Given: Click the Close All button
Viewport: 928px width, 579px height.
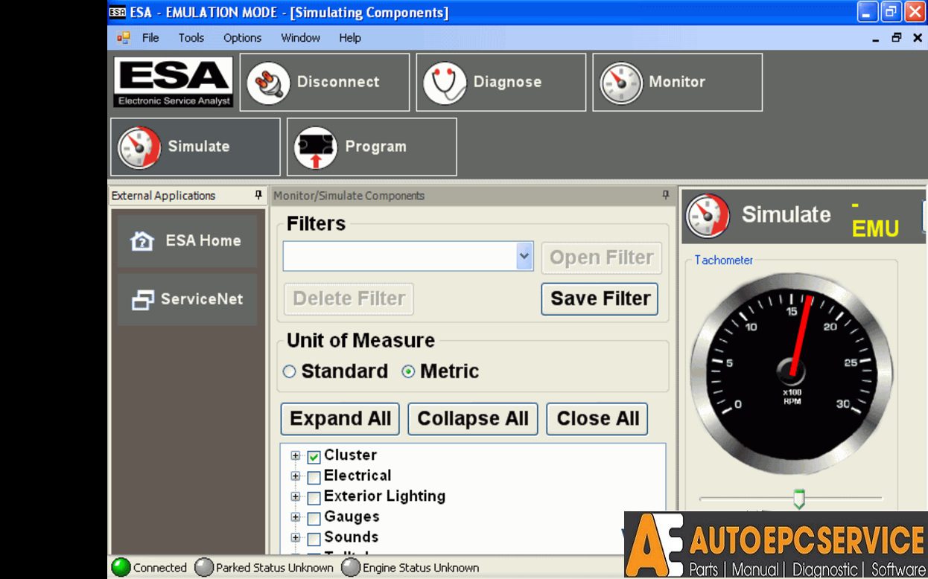Looking at the screenshot, I should 598,419.
